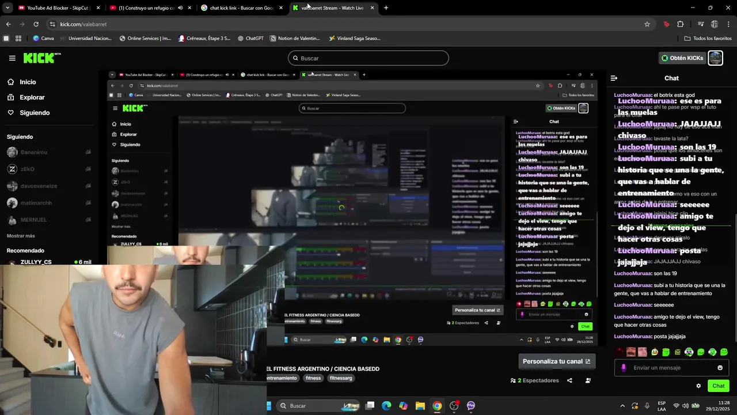This screenshot has width=737, height=415.
Task: Go to Inicio in Kick sidebar
Action: 21,82
